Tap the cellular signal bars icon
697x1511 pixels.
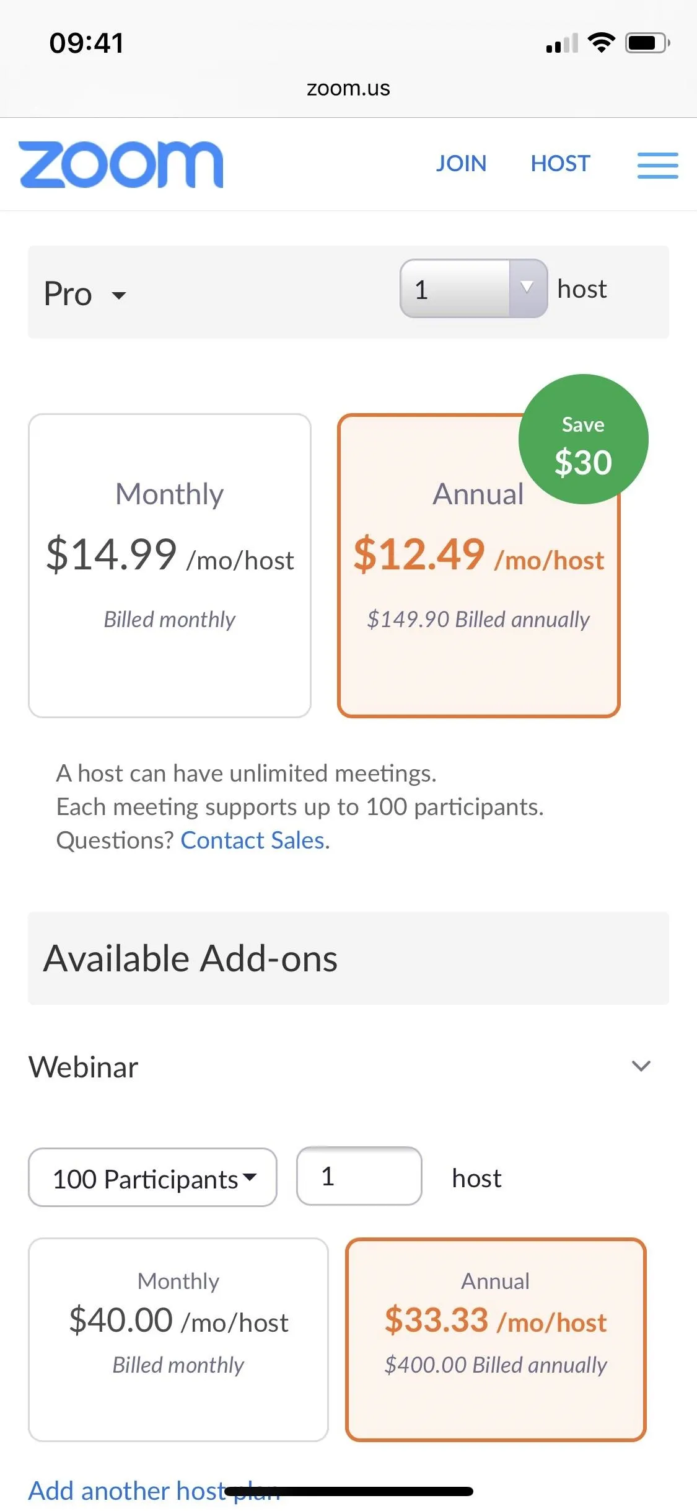tap(562, 43)
